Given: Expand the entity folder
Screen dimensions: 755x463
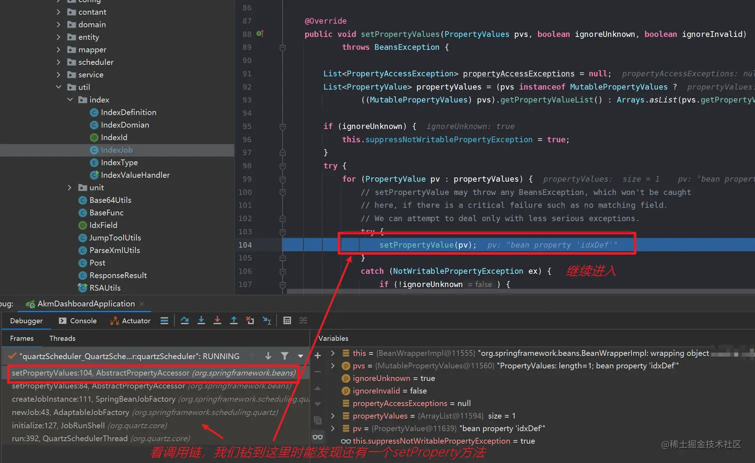Looking at the screenshot, I should click(58, 37).
